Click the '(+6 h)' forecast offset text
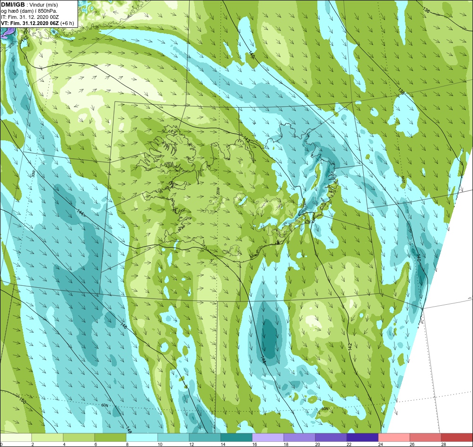This screenshot has height=447, width=473. pyautogui.click(x=67, y=23)
